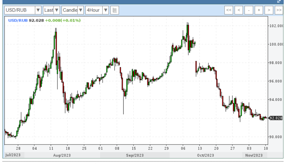The image size is (285, 164).
Task: Click the Jul/2023 month label
Action: coord(13,155)
